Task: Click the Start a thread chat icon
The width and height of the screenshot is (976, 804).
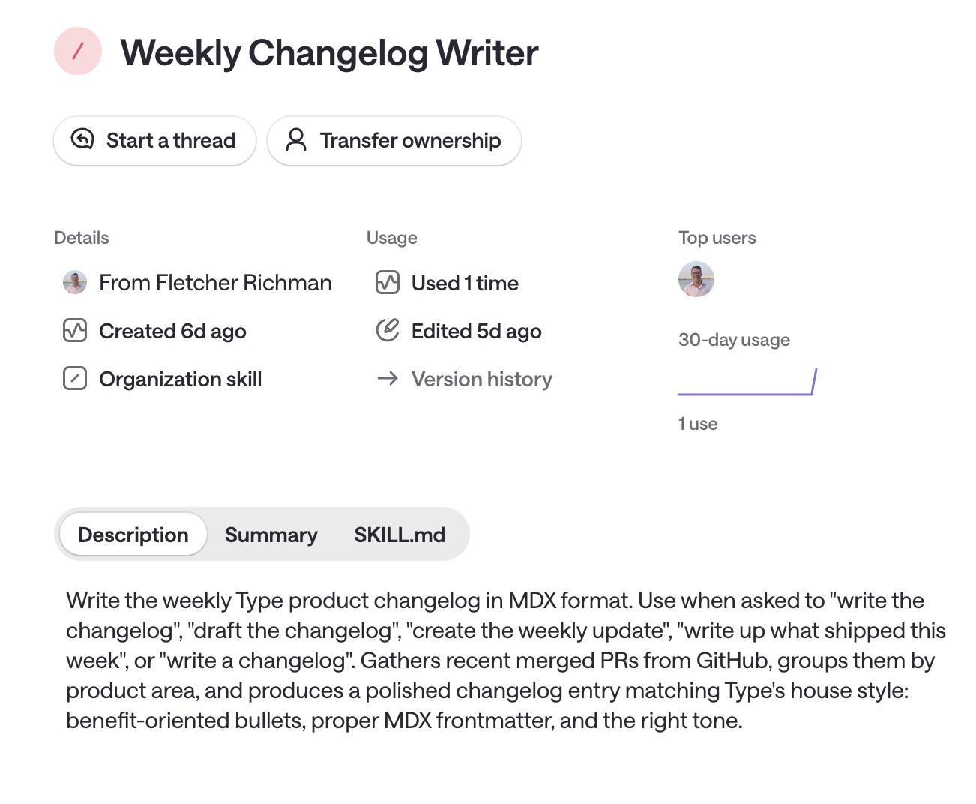Action: coord(82,139)
